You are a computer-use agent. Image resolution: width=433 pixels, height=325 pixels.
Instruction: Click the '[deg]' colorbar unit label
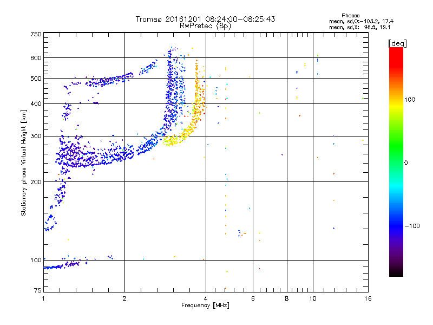[397, 43]
